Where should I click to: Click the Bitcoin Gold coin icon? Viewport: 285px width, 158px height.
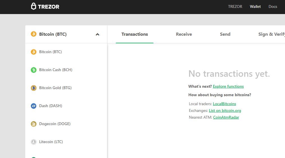coord(34,88)
